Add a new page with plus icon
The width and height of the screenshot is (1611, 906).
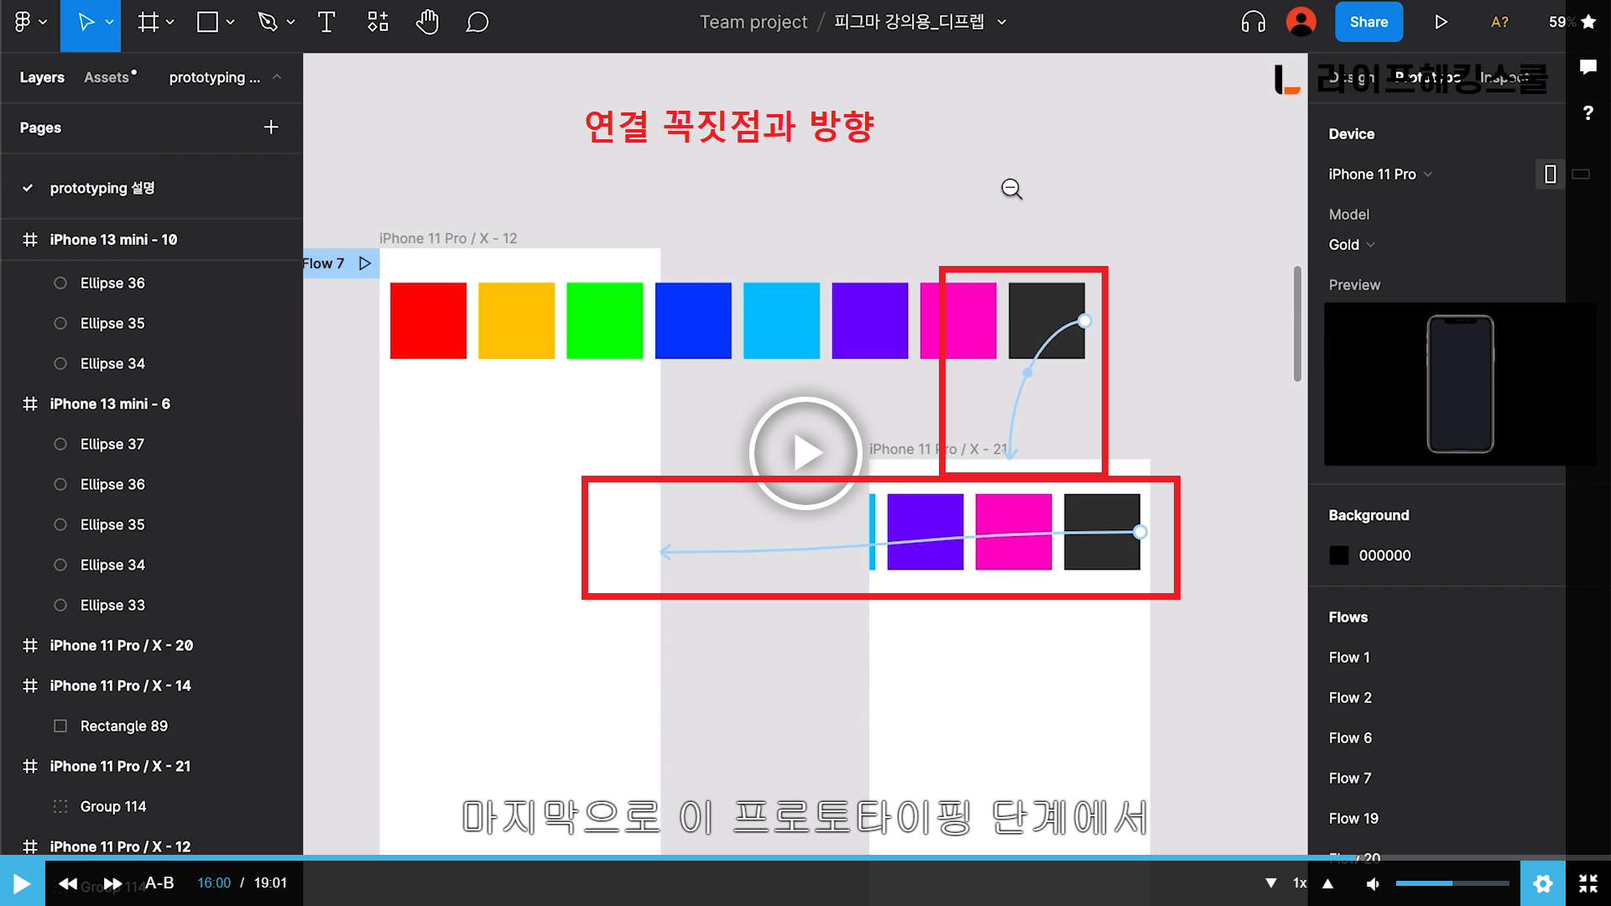271,128
